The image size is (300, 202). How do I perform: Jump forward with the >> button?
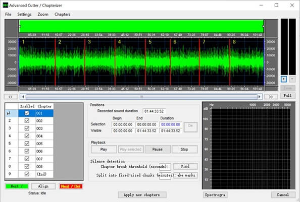(271, 97)
